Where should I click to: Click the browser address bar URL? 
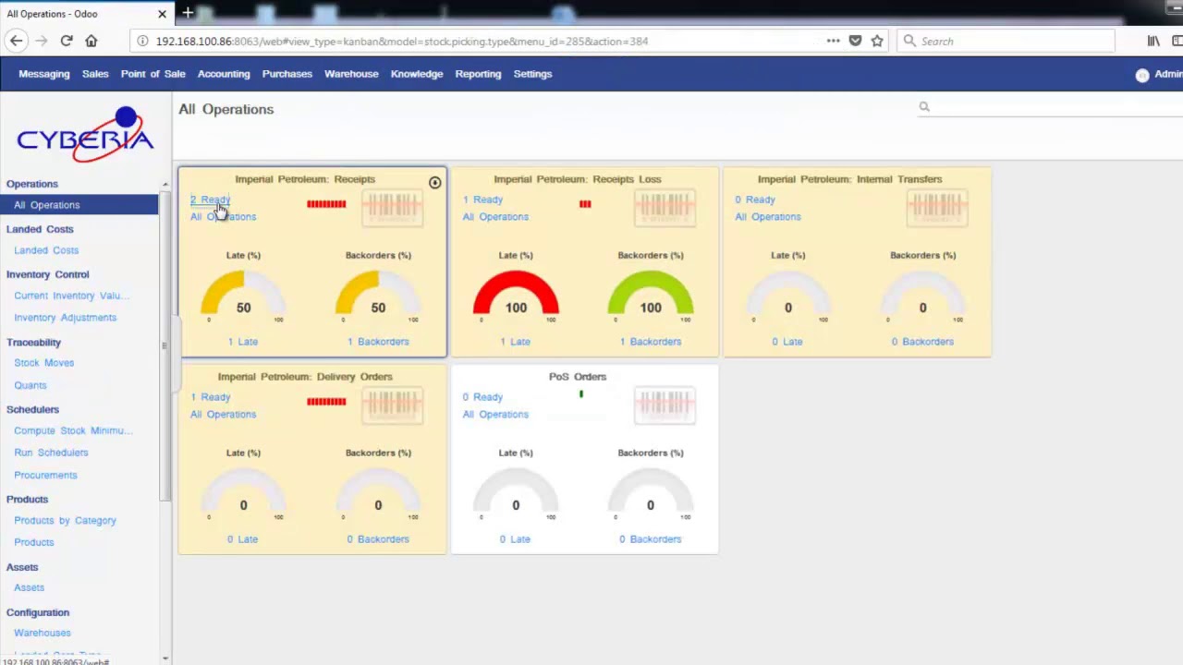tap(402, 41)
